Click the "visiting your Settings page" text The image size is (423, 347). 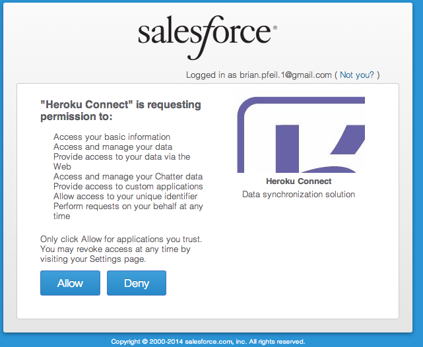93,259
